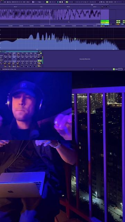Toggle the orange button on the blue track

pos(118,24)
